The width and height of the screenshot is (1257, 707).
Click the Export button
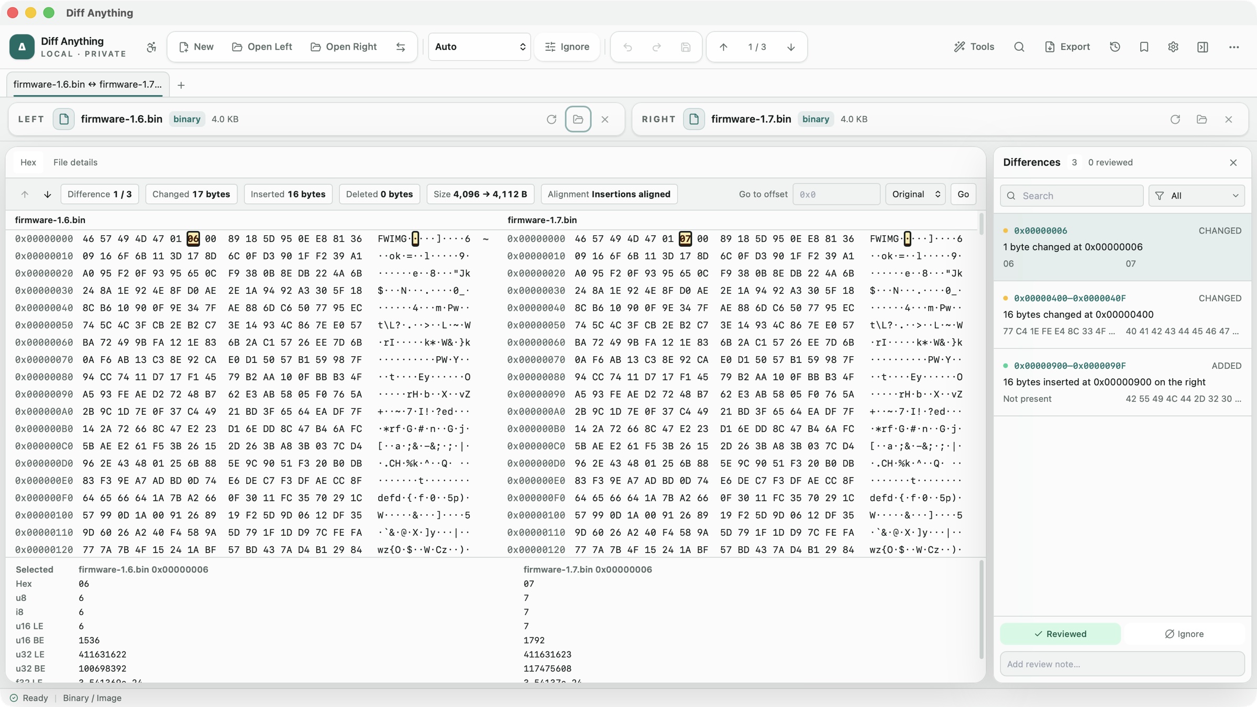1067,47
